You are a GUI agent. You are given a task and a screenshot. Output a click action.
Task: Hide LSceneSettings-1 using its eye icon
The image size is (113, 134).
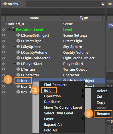tap(3, 35)
